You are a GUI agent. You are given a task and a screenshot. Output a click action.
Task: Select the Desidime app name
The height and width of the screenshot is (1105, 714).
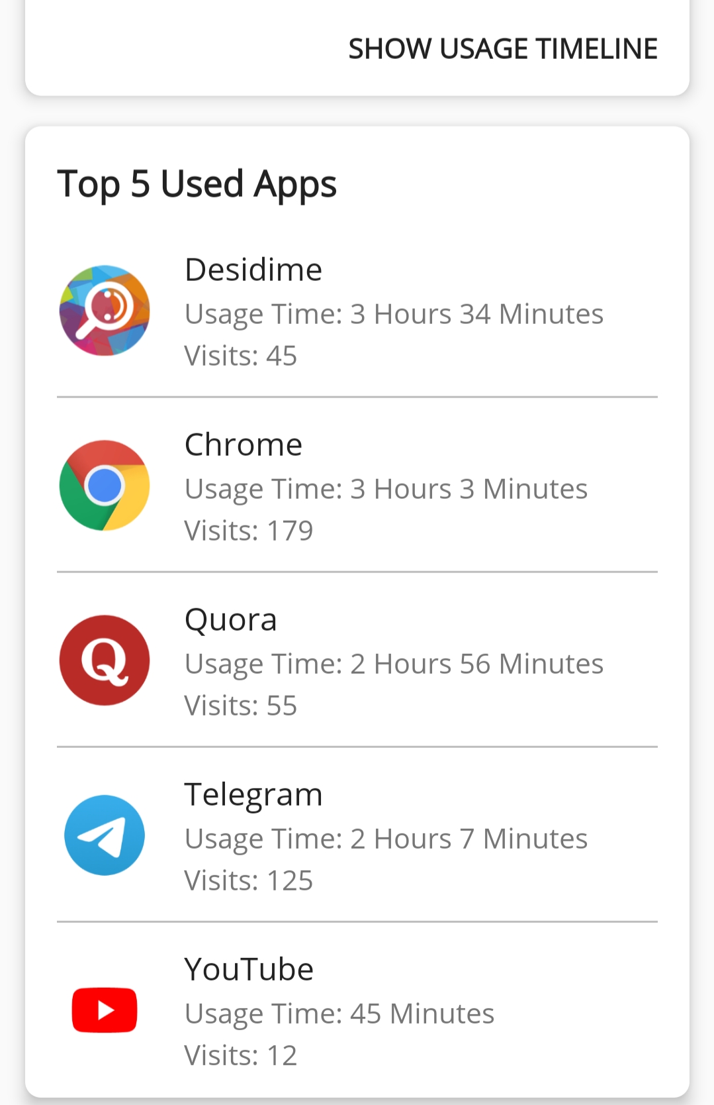tap(253, 270)
